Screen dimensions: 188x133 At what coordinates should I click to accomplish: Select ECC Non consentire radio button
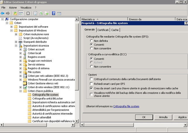coord(92,66)
